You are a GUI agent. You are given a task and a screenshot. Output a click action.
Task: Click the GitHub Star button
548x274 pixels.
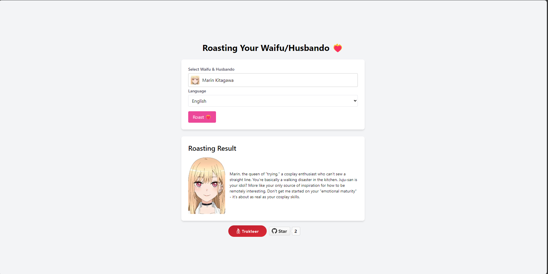(x=280, y=231)
